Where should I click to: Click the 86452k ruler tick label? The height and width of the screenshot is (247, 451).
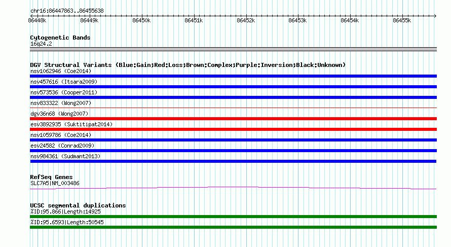[x=246, y=20]
